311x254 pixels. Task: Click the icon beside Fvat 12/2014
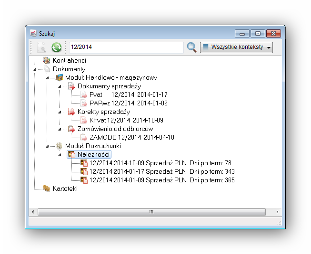click(84, 94)
